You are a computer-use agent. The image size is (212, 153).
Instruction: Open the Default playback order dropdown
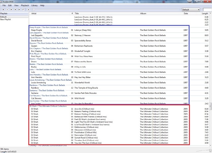(x=191, y=10)
